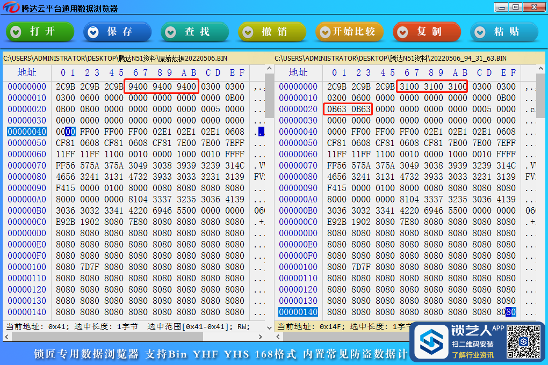This screenshot has width=548, height=365.
Task: Click scroll-up arrow of left hex panel
Action: pyautogui.click(x=269, y=69)
